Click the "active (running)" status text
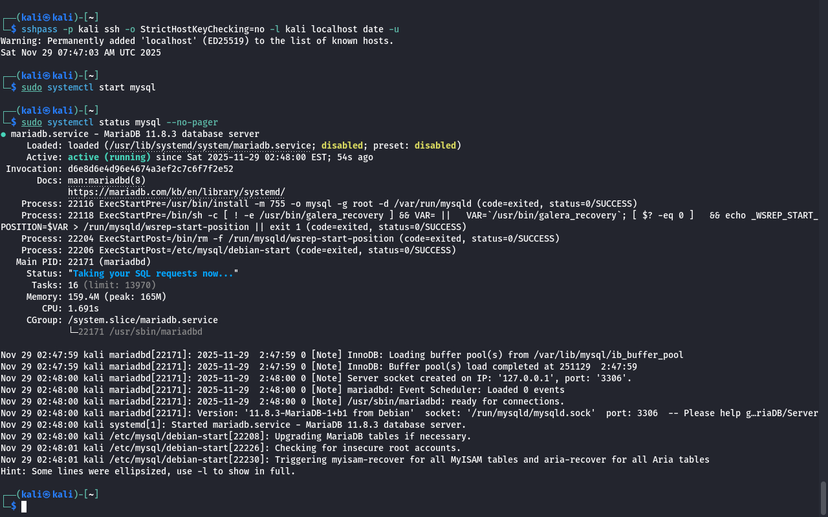 [109, 158]
